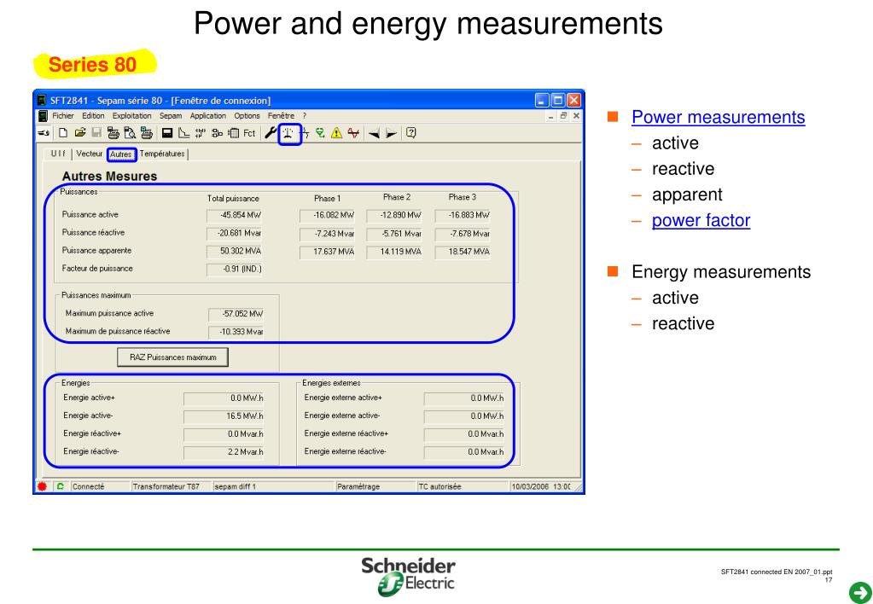Click the date 10/03/2006 in status bar
This screenshot has height=604, width=873.
531,486
